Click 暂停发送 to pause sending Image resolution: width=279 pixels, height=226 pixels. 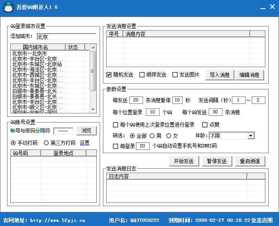pos(217,161)
